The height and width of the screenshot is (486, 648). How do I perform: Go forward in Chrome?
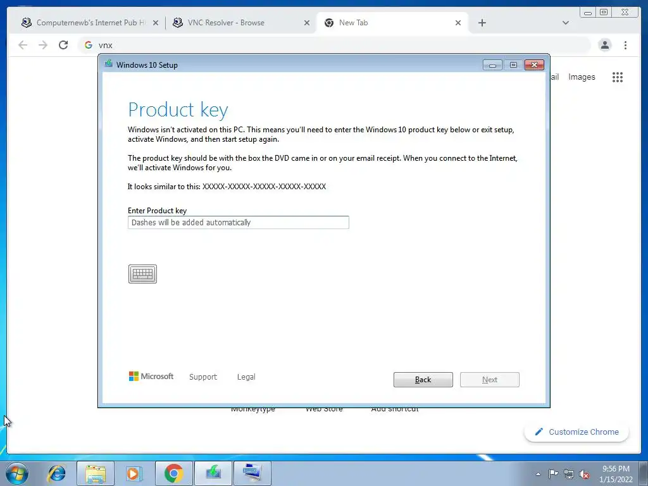[43, 45]
